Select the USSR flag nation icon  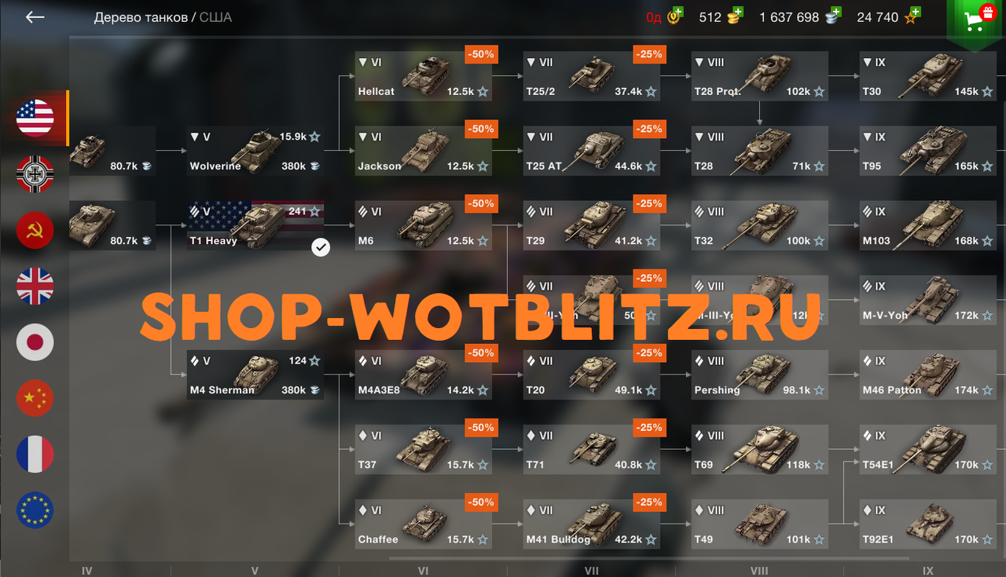point(35,230)
